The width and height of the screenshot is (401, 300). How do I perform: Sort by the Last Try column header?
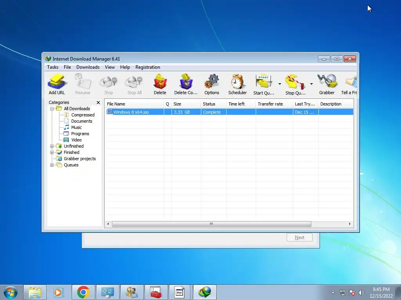[305, 104]
